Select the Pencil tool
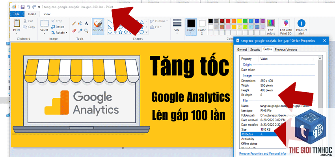This screenshot has width=335, height=157. pos(74,23)
